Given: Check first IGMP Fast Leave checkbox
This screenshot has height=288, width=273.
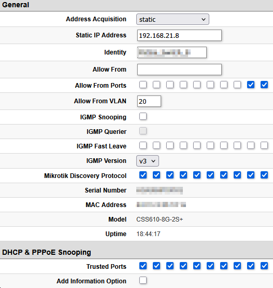Looking at the screenshot, I should click(143, 145).
